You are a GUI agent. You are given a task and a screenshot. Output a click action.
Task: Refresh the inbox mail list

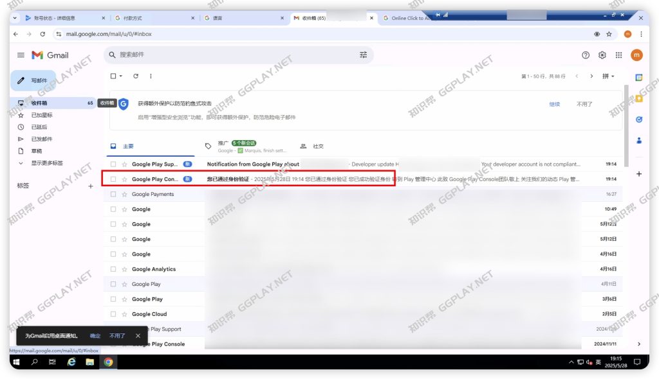point(136,76)
